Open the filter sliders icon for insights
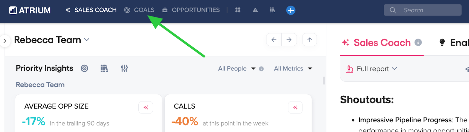The image size is (469, 132). click(124, 68)
